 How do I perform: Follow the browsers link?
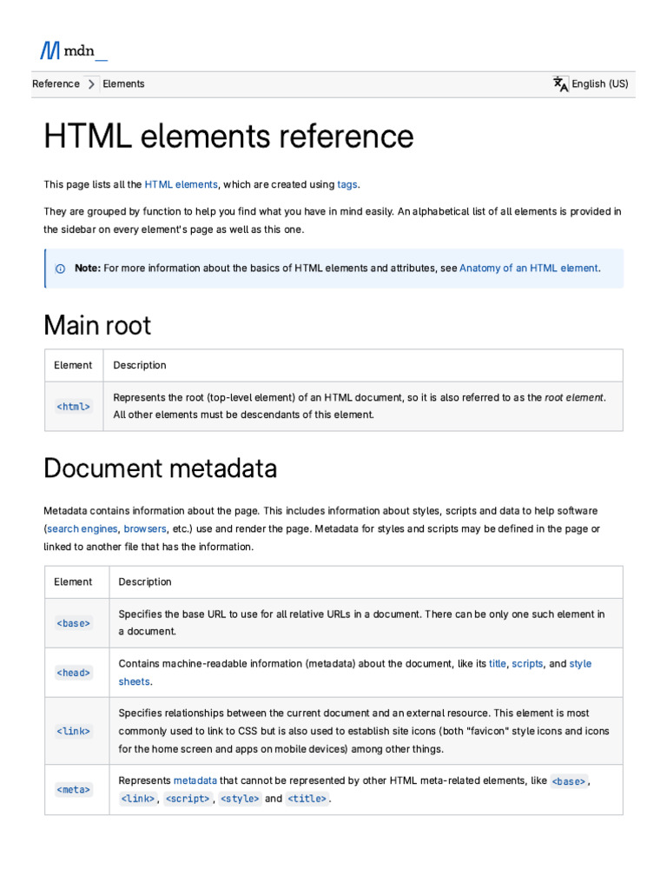[x=144, y=528]
